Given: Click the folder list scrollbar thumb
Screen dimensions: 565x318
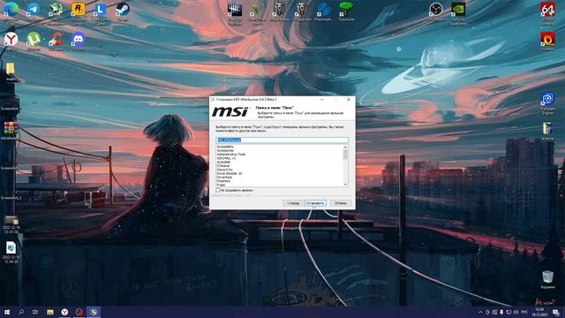Looking at the screenshot, I should pyautogui.click(x=345, y=155).
